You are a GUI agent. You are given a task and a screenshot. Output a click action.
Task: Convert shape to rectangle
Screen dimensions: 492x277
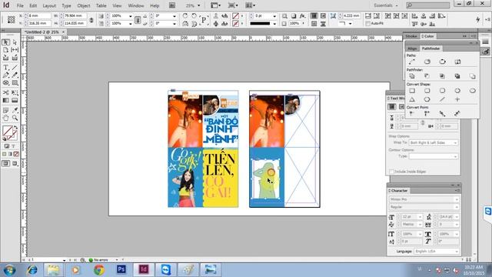point(412,91)
